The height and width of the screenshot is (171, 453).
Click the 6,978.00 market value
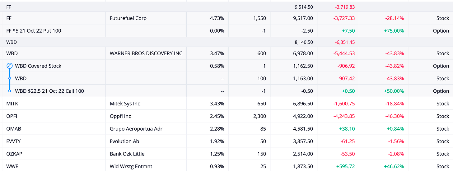[303, 53]
